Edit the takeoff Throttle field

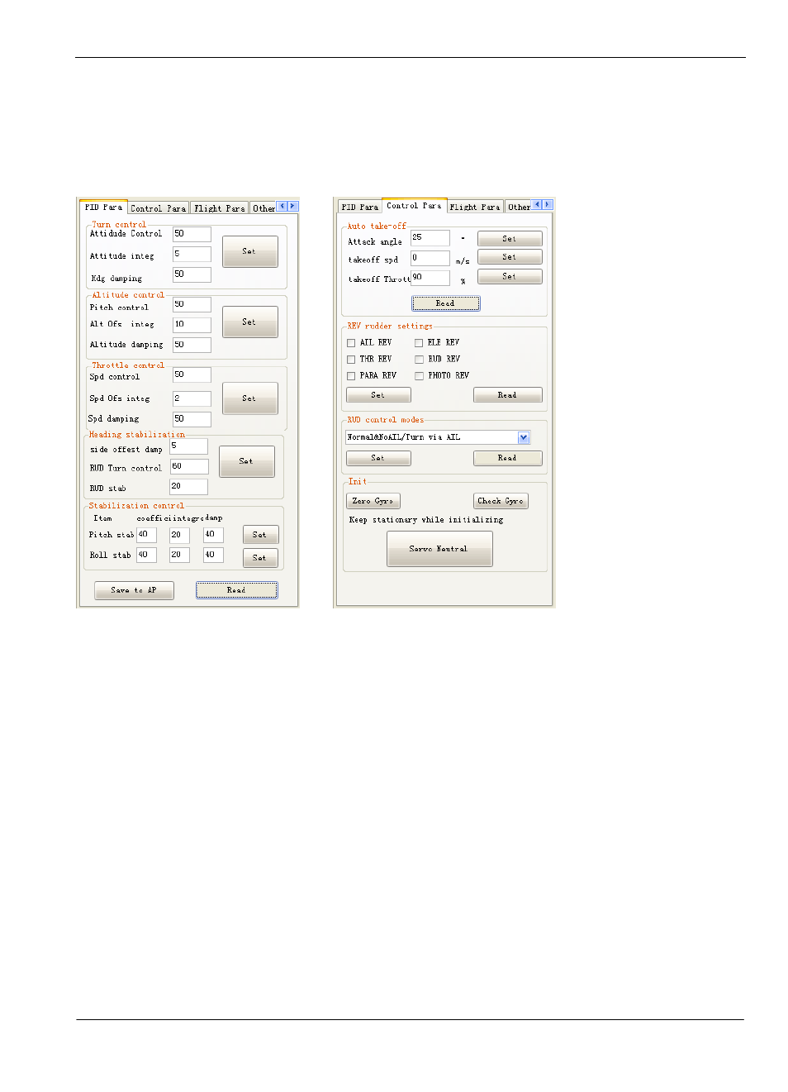point(430,278)
